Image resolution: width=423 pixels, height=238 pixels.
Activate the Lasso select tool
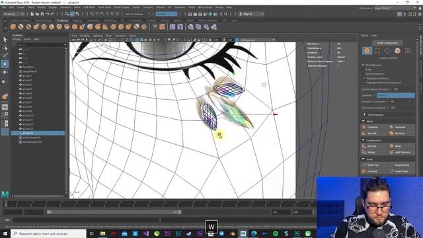(5, 48)
